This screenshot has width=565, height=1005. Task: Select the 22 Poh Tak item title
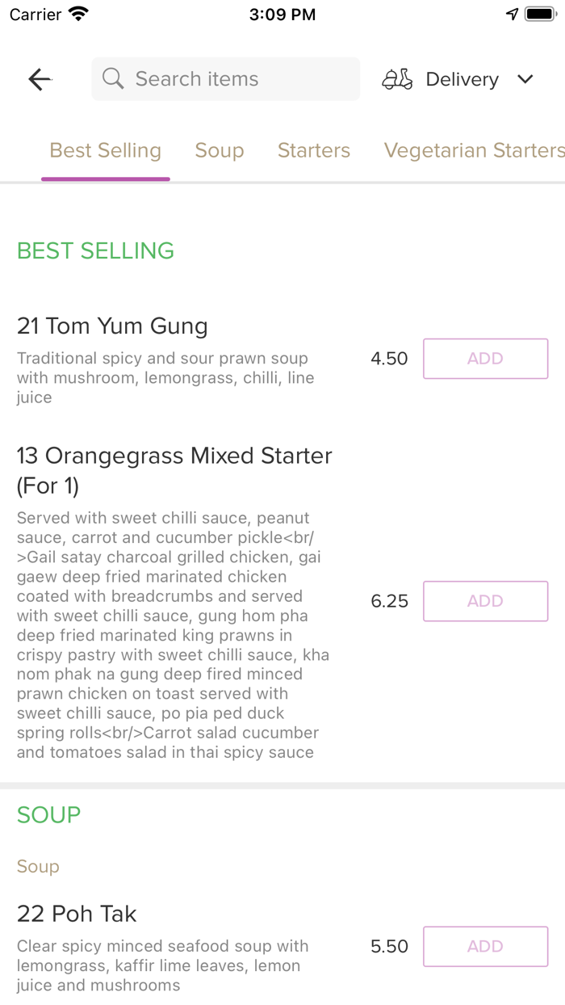tap(77, 914)
